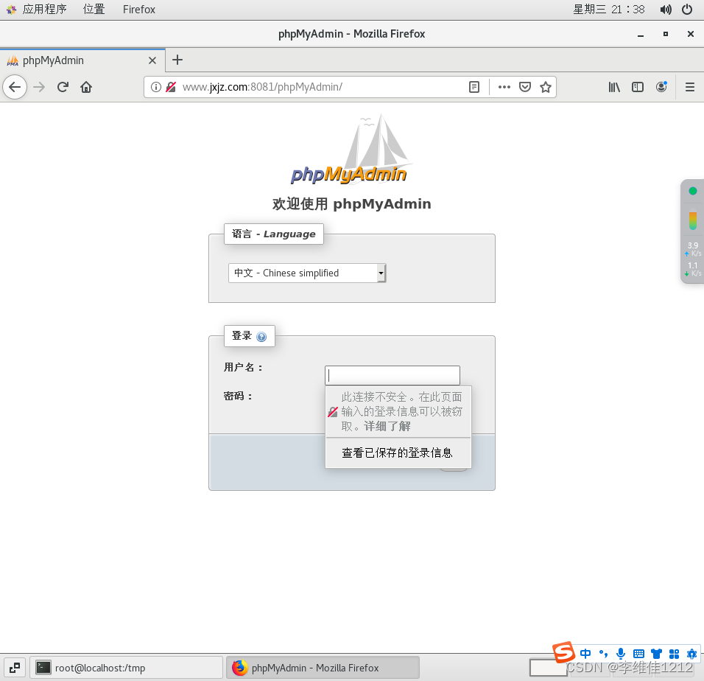Show site information icon in address bar
This screenshot has height=681, width=704.
[x=156, y=87]
